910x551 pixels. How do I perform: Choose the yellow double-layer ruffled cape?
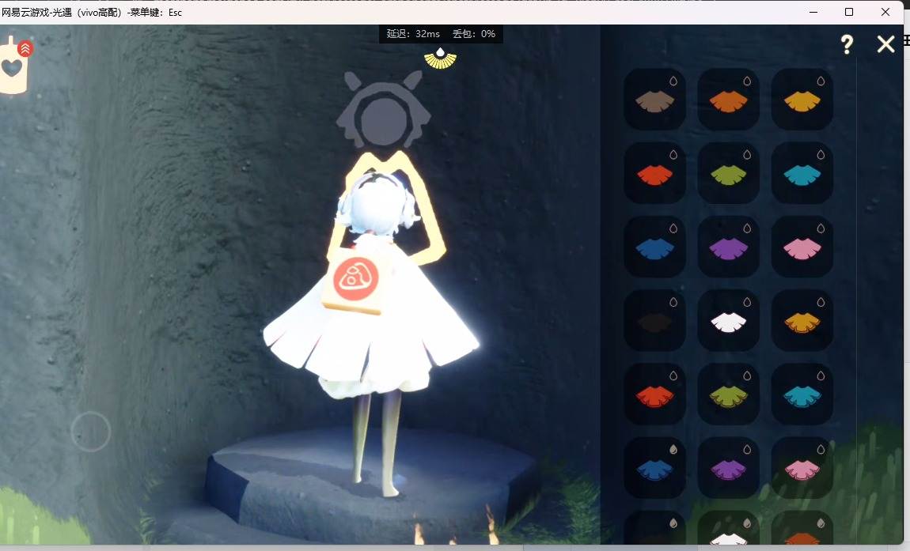coord(802,320)
